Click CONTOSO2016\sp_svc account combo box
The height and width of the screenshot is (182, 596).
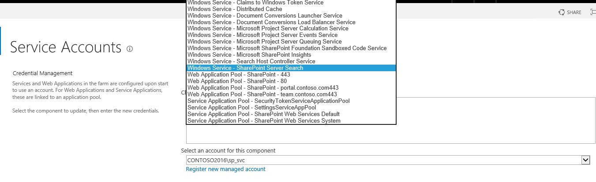388,160
